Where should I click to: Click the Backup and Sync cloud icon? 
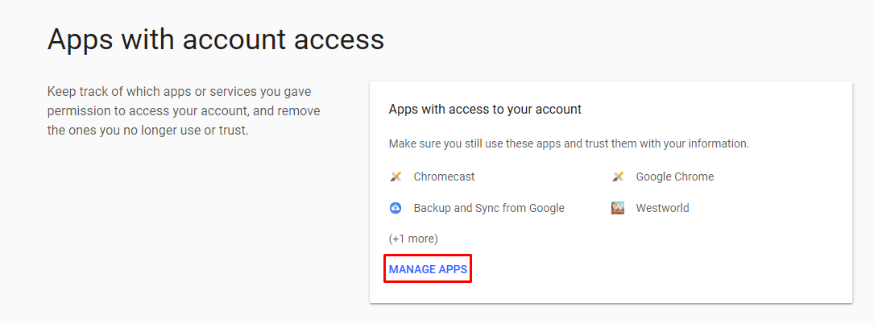pos(396,208)
